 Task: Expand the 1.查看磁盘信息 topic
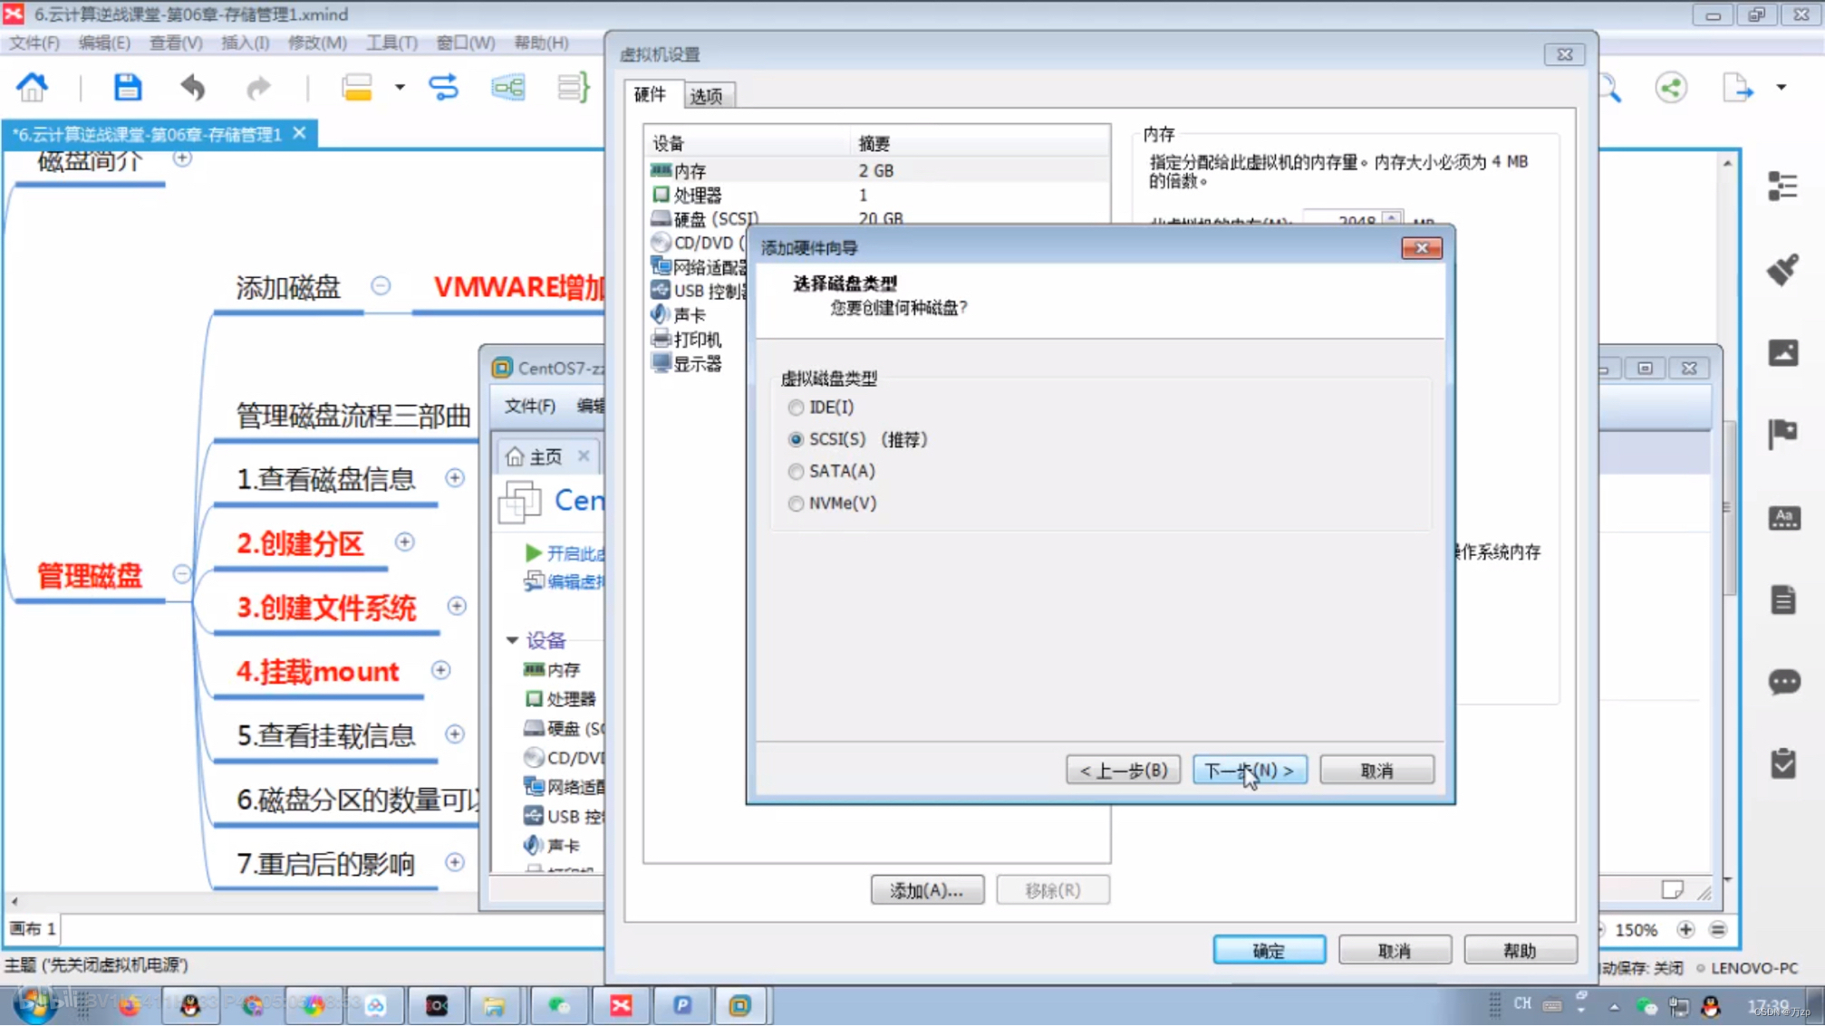455,478
